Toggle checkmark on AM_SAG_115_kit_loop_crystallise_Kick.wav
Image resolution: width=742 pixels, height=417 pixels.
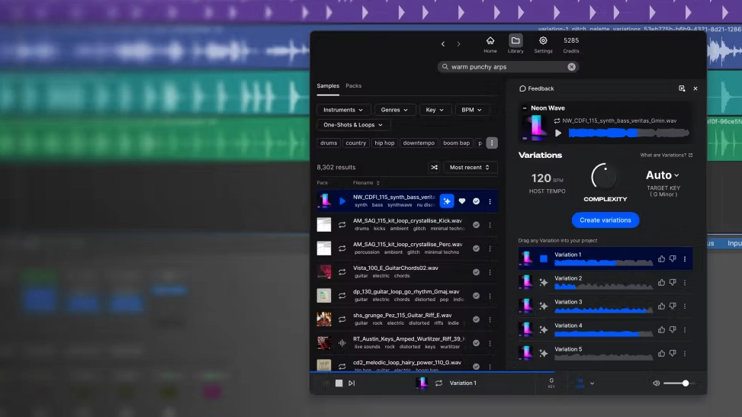tap(476, 225)
